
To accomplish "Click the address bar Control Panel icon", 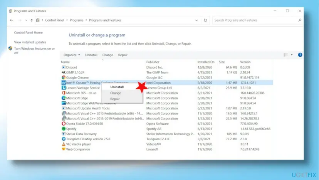I will click(x=38, y=20).
